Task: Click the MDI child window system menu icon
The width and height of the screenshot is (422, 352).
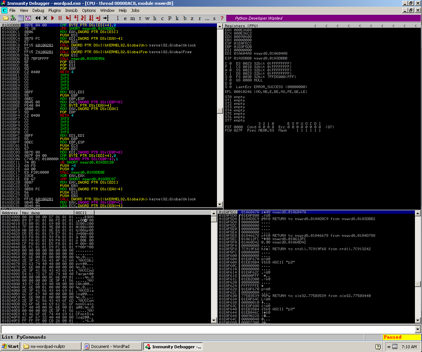Action: [4, 10]
